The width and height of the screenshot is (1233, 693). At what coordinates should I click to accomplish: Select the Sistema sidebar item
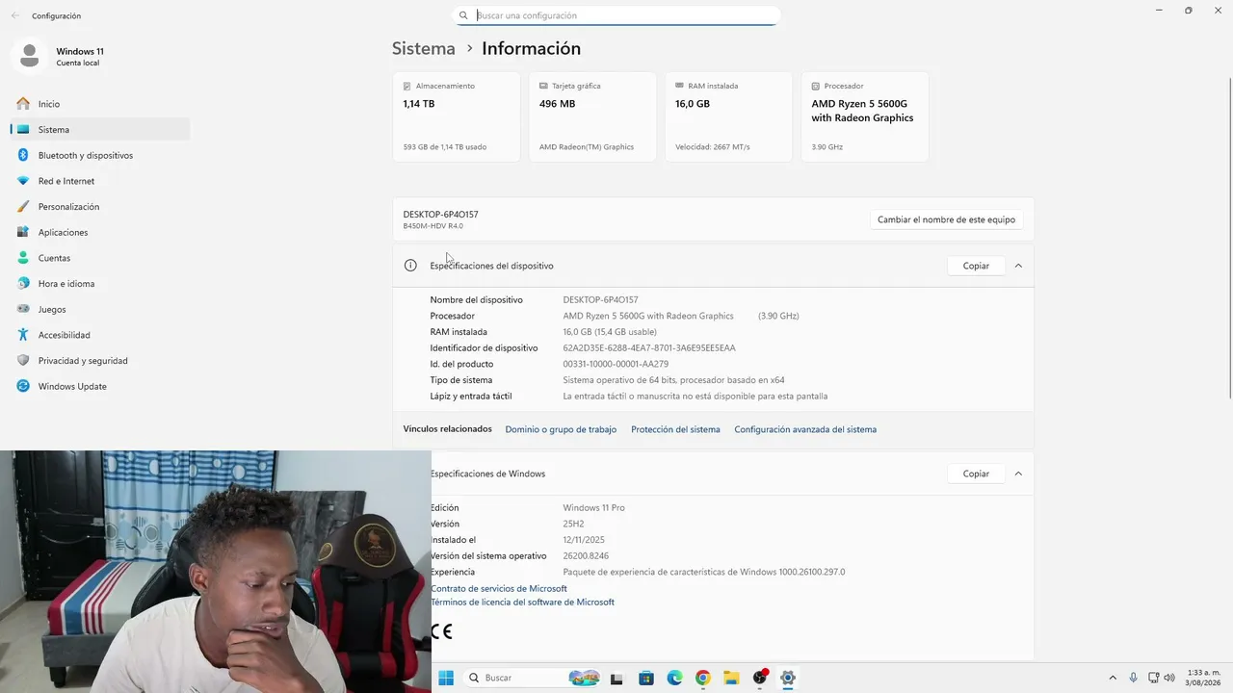pos(100,129)
